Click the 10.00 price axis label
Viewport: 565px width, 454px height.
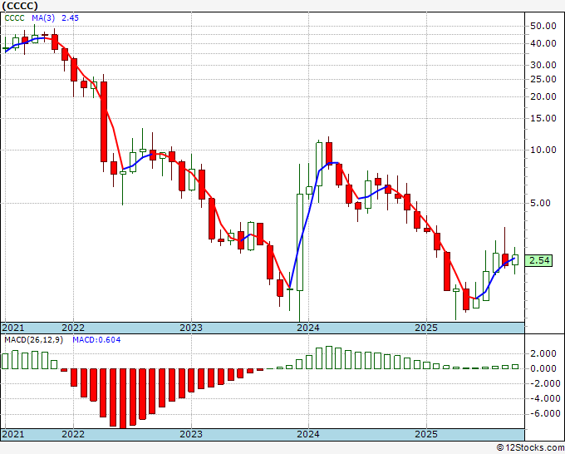[543, 150]
